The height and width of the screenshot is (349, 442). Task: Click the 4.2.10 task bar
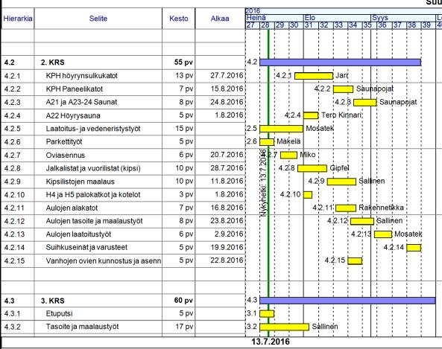[x=308, y=195]
